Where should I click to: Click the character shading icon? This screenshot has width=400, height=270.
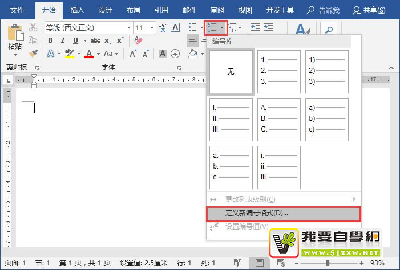163,54
